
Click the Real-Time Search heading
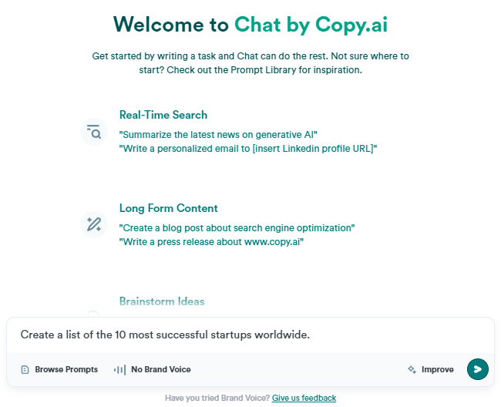(163, 115)
